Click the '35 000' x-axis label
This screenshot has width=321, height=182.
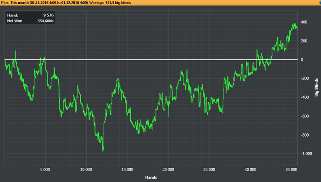291,170
